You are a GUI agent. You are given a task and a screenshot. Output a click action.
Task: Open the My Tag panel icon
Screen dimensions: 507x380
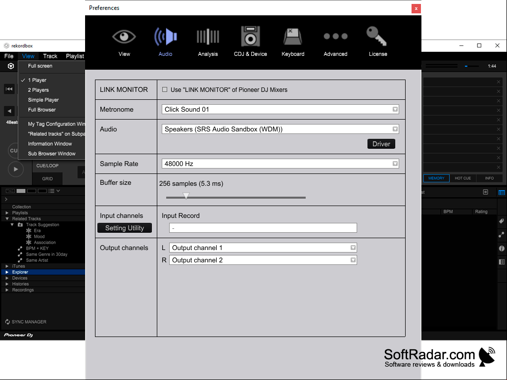(502, 221)
